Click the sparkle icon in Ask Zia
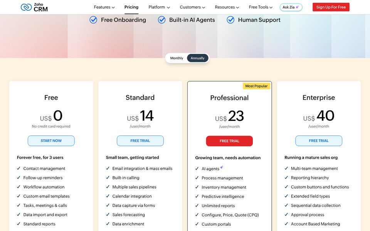This screenshot has height=231, width=370. pyautogui.click(x=297, y=7)
